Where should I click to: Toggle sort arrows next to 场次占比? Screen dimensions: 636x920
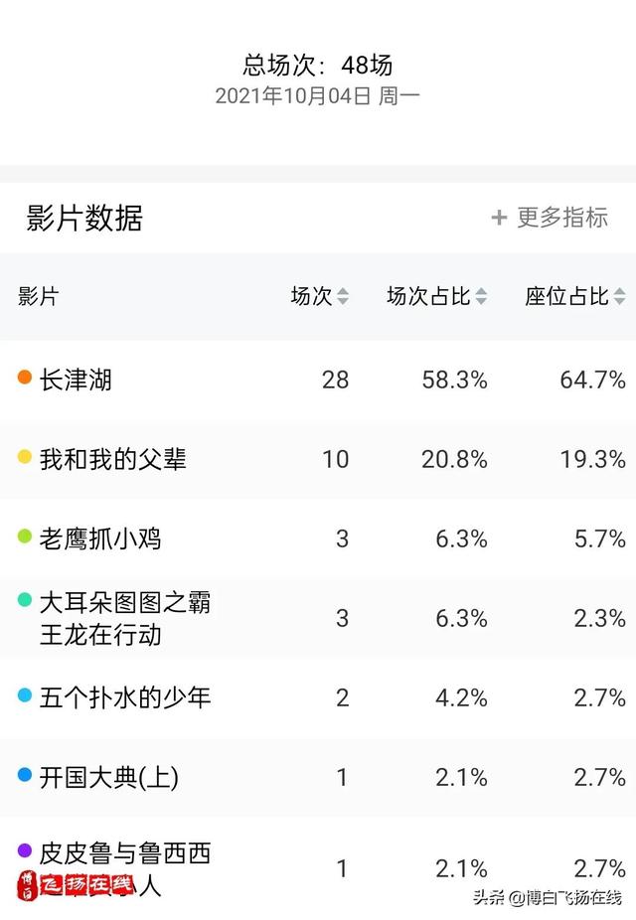point(481,296)
